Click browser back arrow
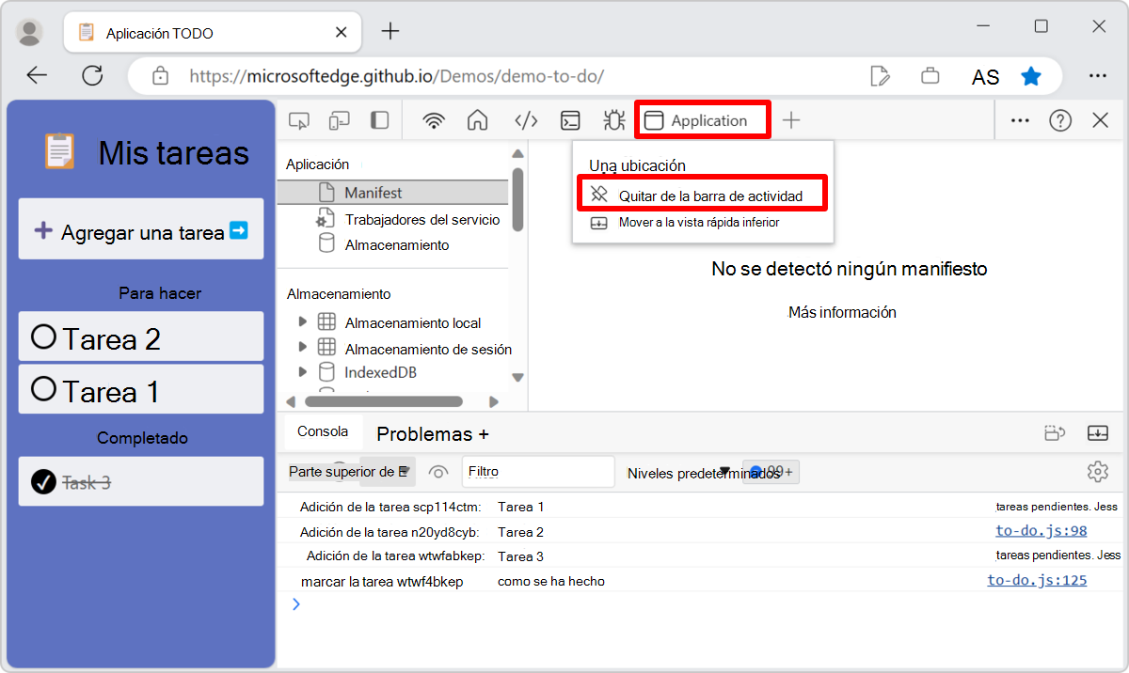Screen dimensions: 1129x673 pyautogui.click(x=38, y=76)
